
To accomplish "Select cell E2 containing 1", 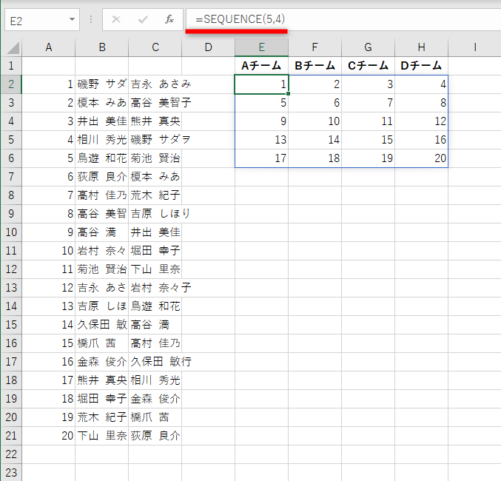I will click(x=262, y=84).
